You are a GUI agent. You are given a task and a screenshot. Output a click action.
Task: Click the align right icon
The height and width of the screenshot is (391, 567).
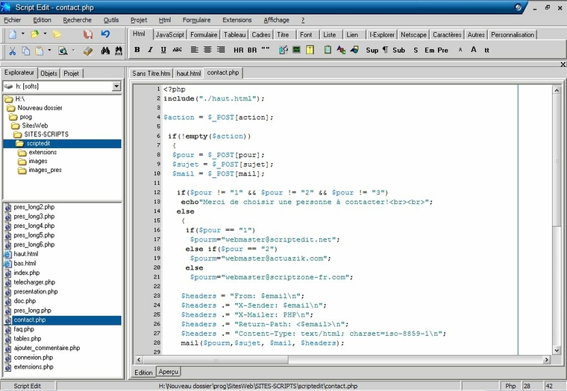[x=221, y=50]
